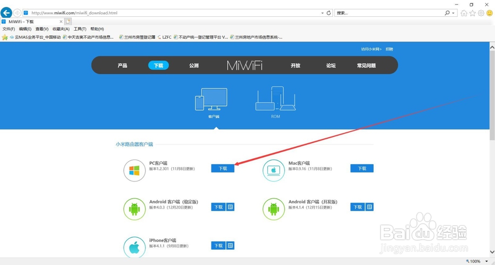Open 兰州房地产市场信息系统 bookmark
The image size is (495, 265).
(256, 37)
